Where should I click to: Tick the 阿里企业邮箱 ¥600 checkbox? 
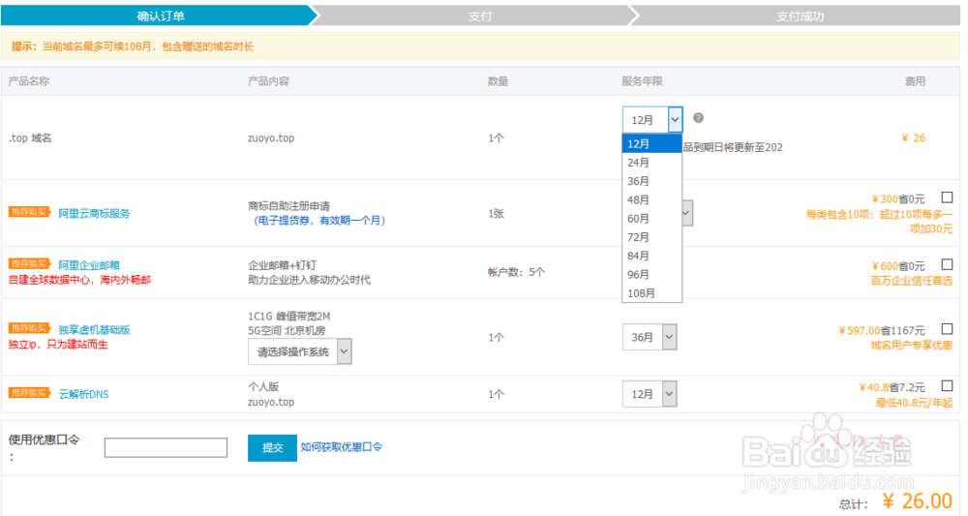tap(947, 264)
